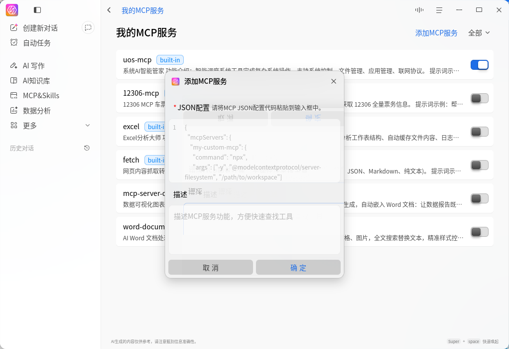Go back with the arrow icon
This screenshot has width=509, height=349.
109,10
